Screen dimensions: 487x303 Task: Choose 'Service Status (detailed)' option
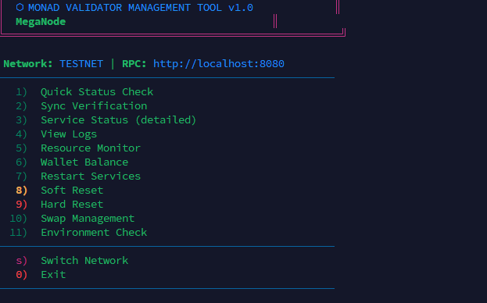coord(119,120)
